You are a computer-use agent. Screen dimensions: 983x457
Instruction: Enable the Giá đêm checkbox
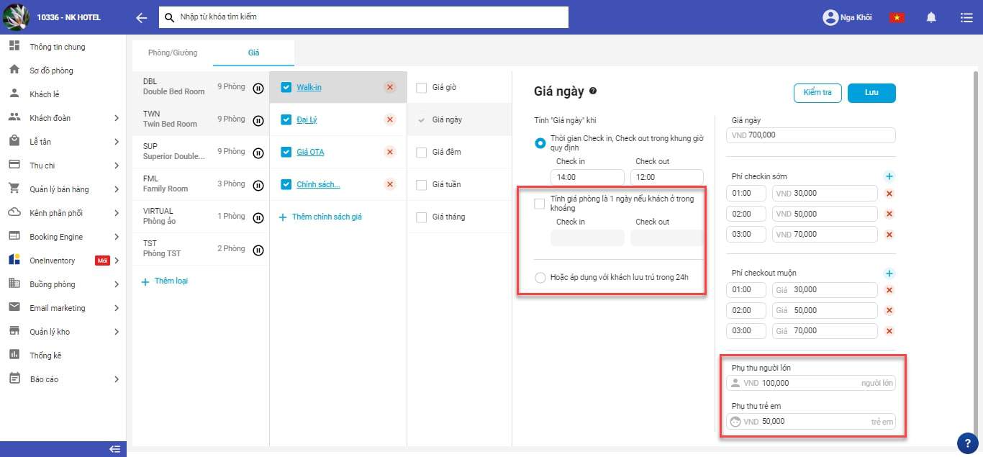point(422,152)
